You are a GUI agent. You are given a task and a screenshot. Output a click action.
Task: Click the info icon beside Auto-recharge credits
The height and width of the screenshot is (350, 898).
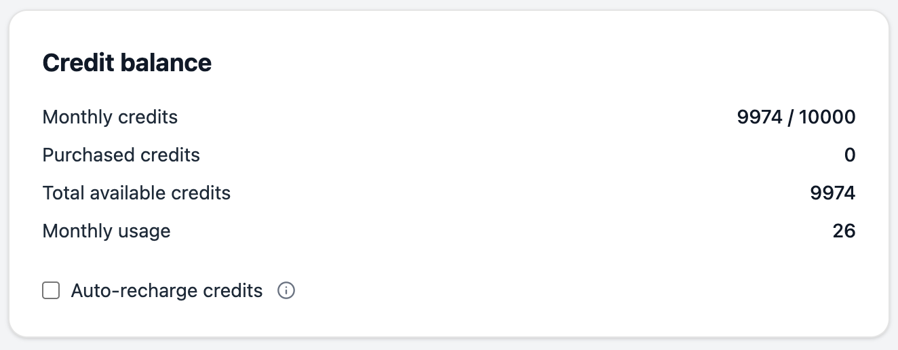point(286,291)
